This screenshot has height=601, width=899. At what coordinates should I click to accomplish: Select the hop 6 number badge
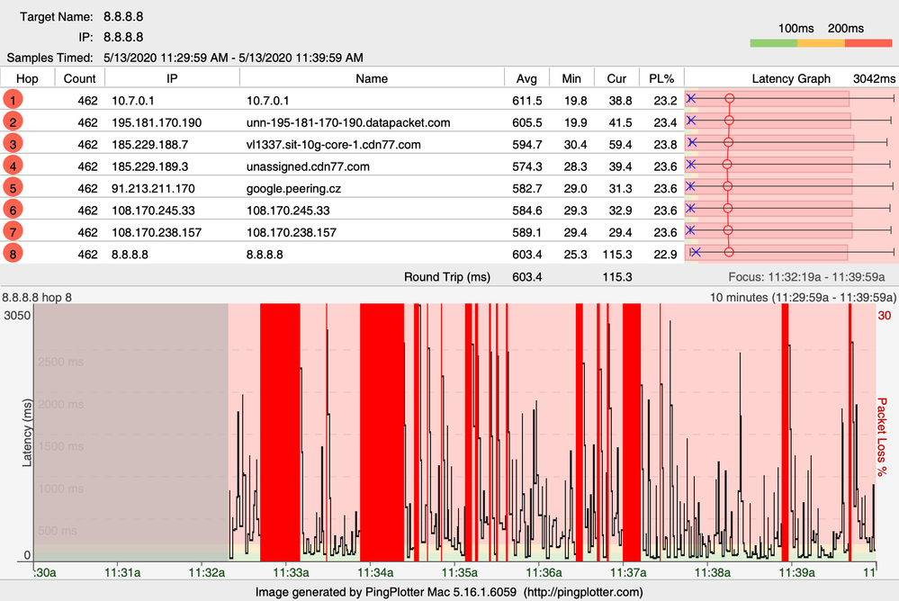coord(13,210)
